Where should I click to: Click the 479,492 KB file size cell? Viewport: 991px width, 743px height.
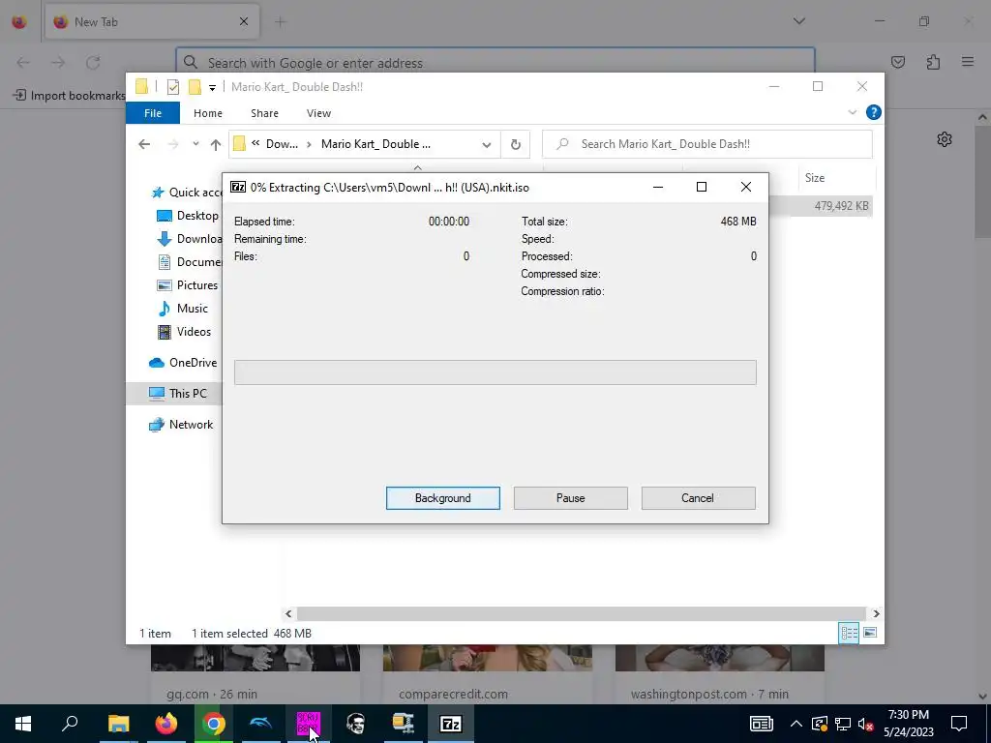[841, 206]
